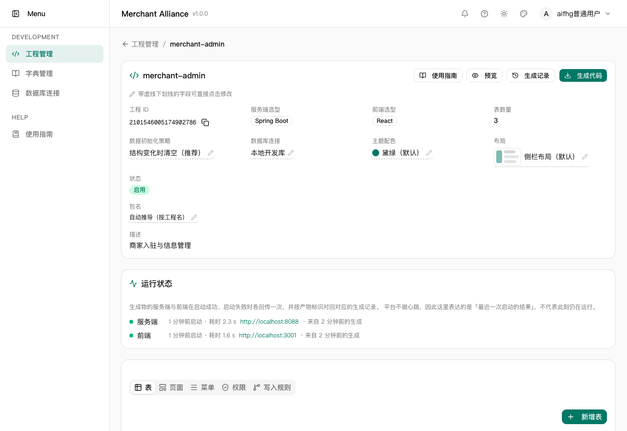Open 工程管理 in the sidebar
Screen dimensions: 627x431
(54, 54)
